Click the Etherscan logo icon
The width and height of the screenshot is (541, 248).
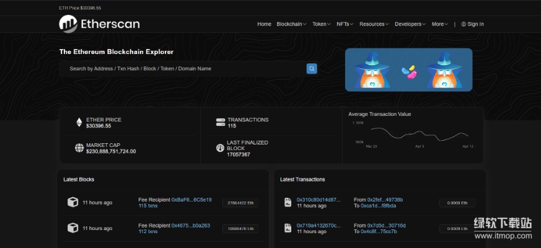(68, 24)
